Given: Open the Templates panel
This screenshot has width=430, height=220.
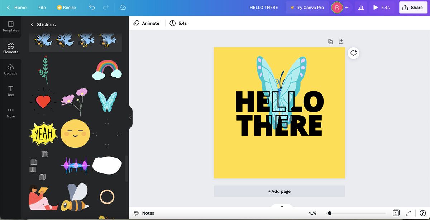Looking at the screenshot, I should click(11, 27).
